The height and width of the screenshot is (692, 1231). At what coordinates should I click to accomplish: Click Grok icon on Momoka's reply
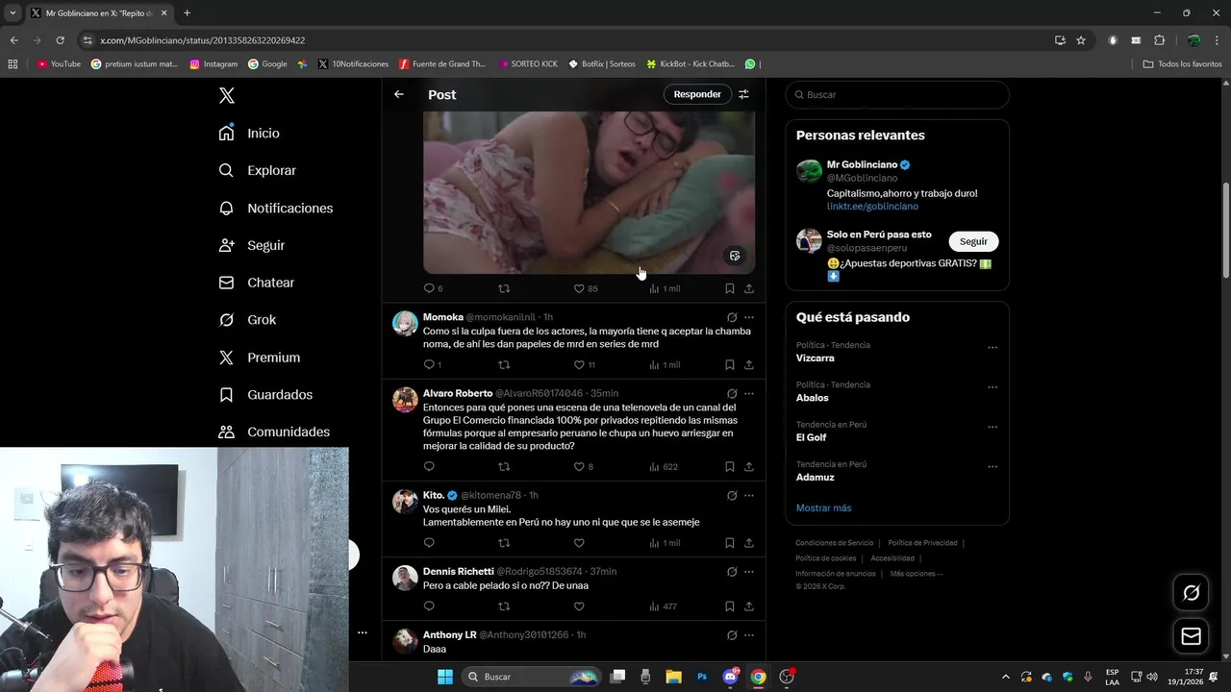(732, 317)
